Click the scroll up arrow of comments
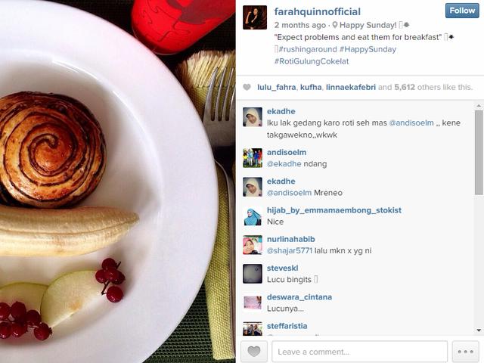 479,106
